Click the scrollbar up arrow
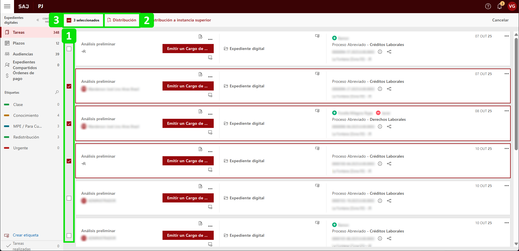 (516, 35)
